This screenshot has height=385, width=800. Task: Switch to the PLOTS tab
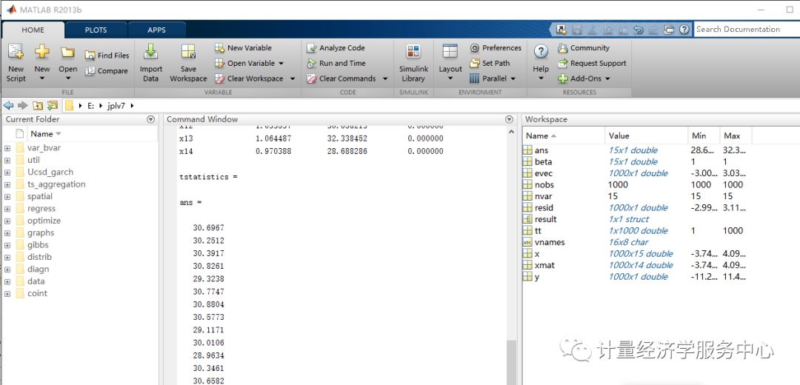(x=96, y=30)
